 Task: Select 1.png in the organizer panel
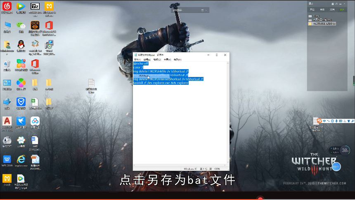(x=314, y=16)
